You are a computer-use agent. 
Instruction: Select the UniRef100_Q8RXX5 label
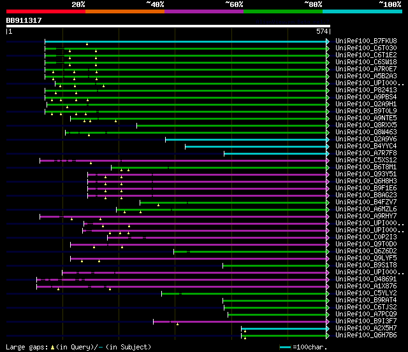[366, 125]
